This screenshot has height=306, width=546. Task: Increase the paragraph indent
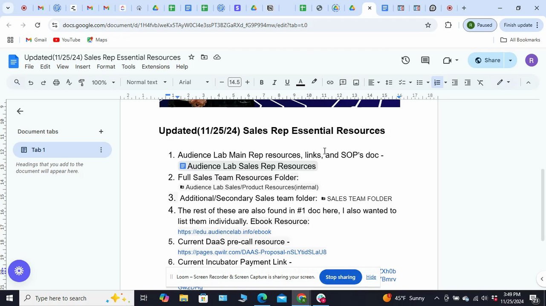468,82
